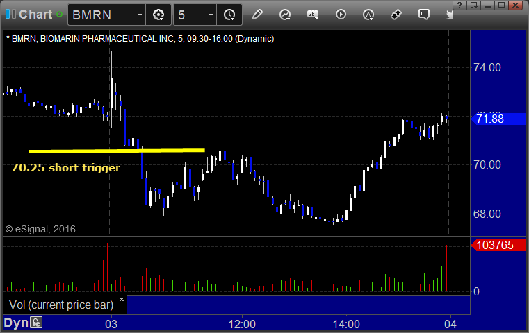Click the Dyn label in time axis
The height and width of the screenshot is (333, 529).
(x=16, y=323)
